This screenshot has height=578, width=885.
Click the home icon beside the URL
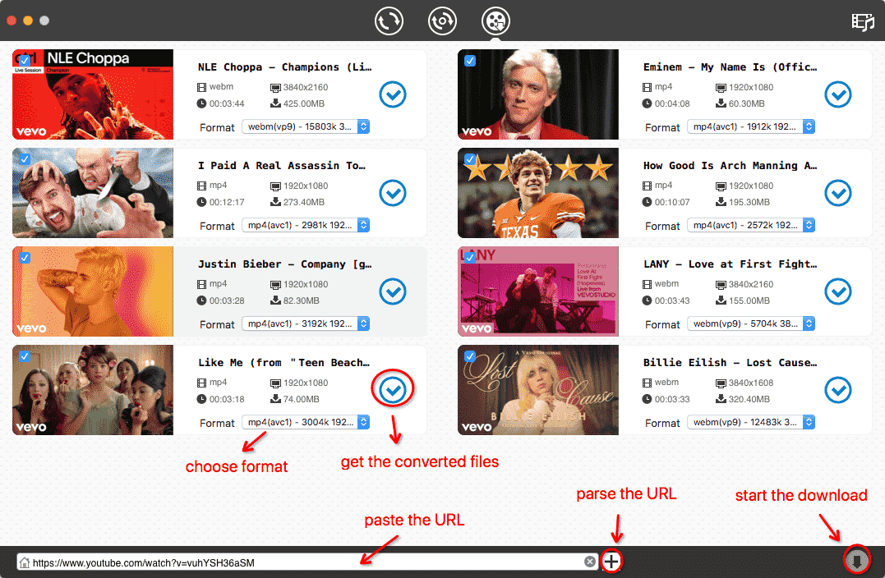click(x=25, y=562)
